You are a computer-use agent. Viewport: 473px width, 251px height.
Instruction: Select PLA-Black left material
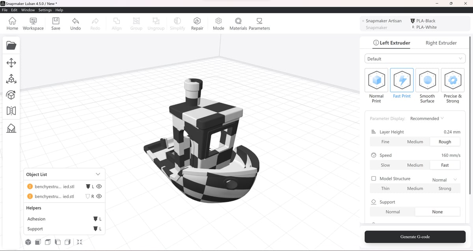(423, 21)
